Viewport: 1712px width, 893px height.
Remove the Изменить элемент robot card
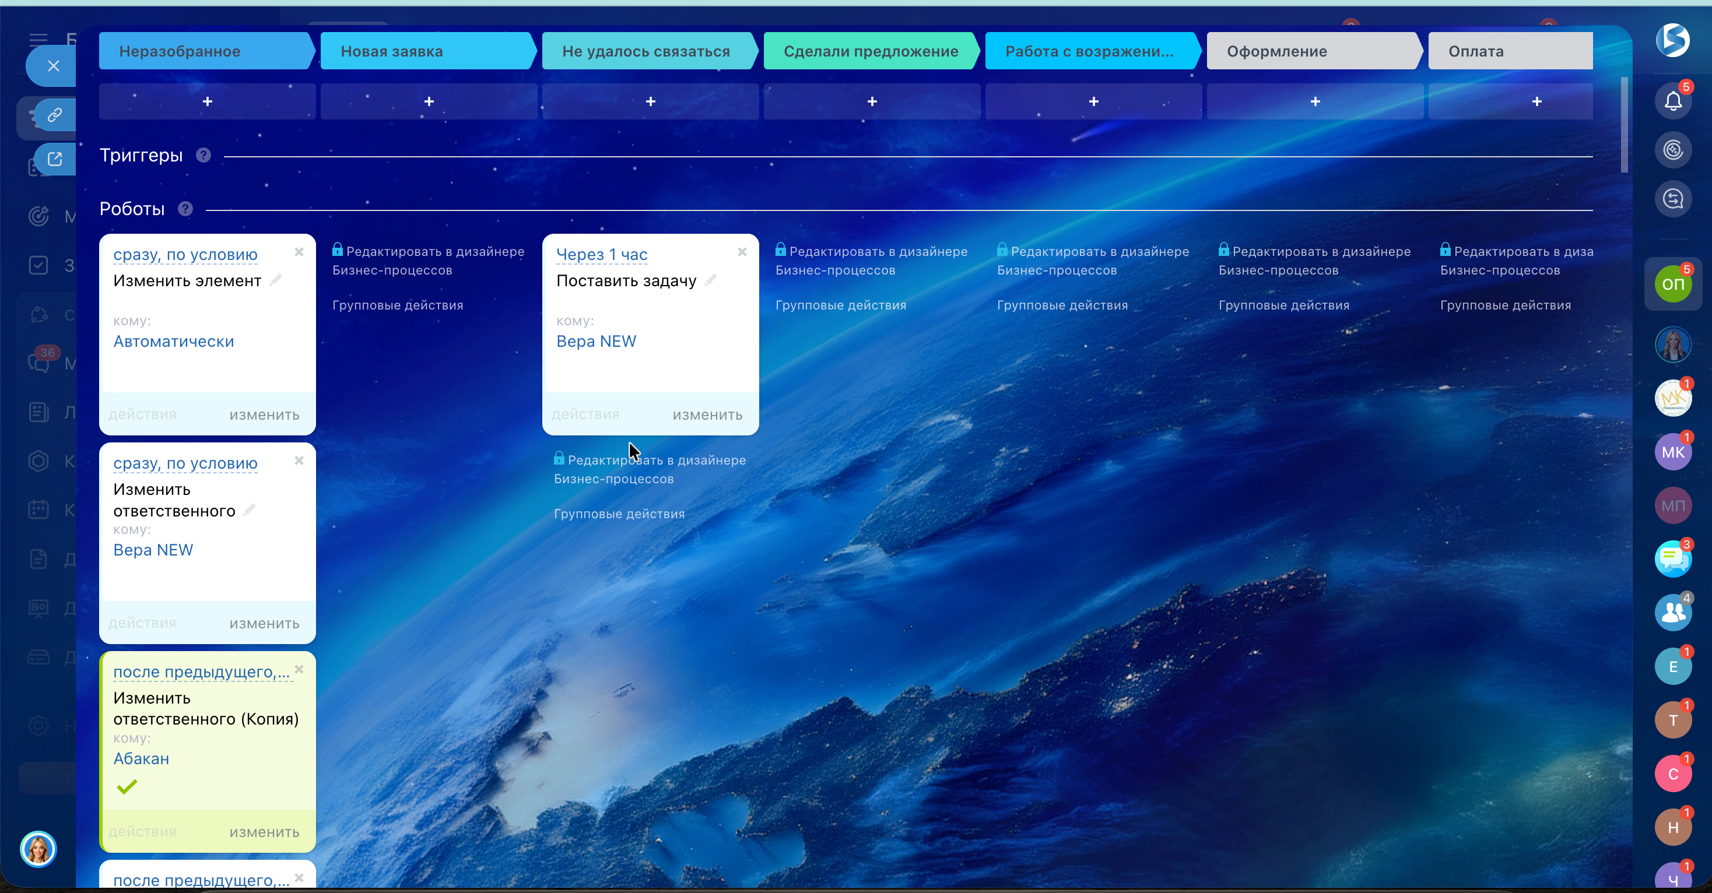tap(299, 252)
